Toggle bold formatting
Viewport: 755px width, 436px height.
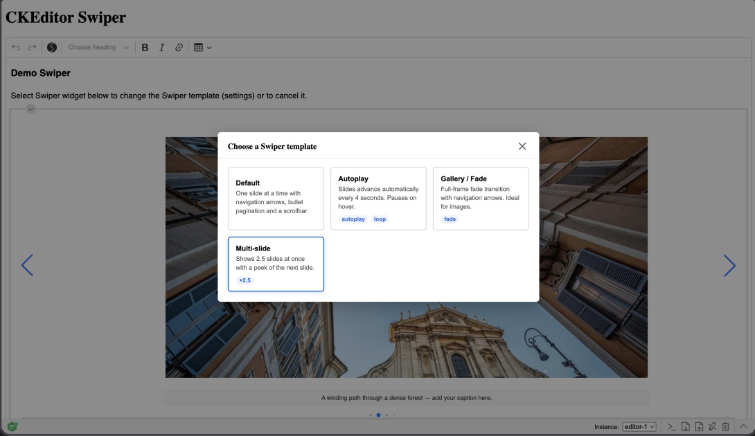[145, 47]
